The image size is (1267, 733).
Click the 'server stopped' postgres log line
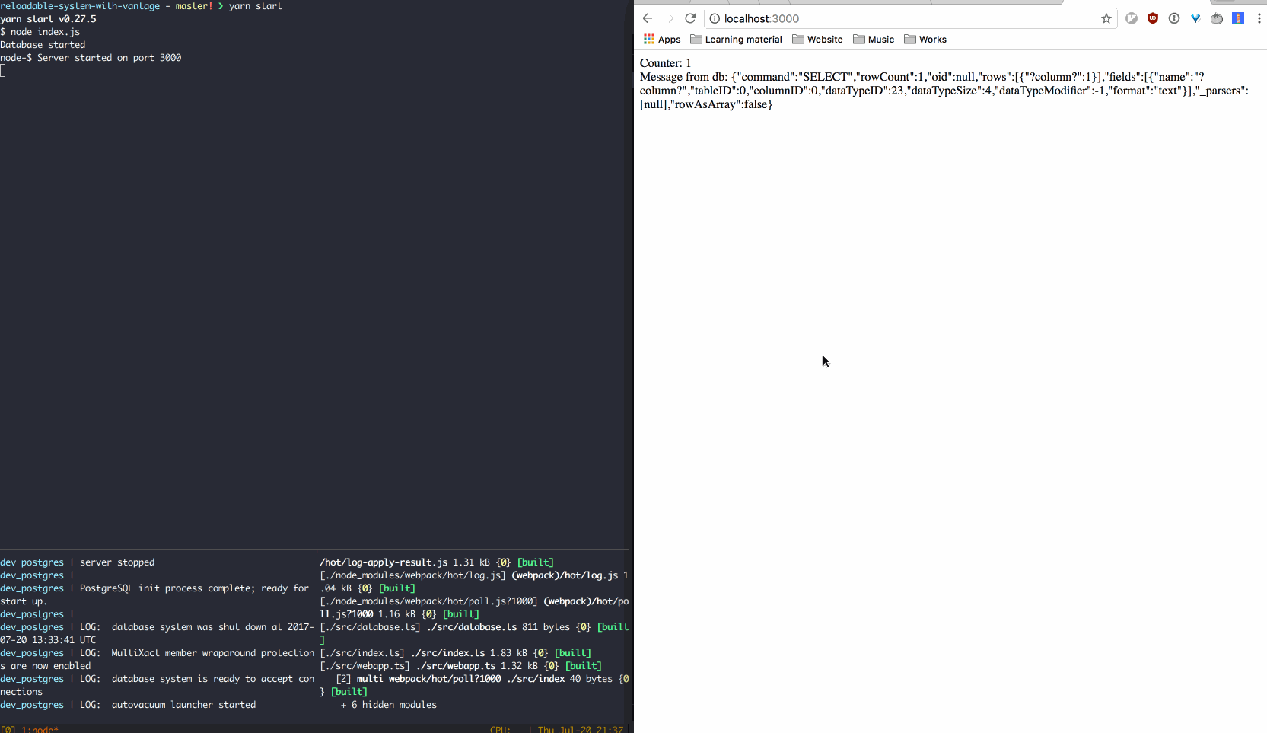[x=117, y=562]
